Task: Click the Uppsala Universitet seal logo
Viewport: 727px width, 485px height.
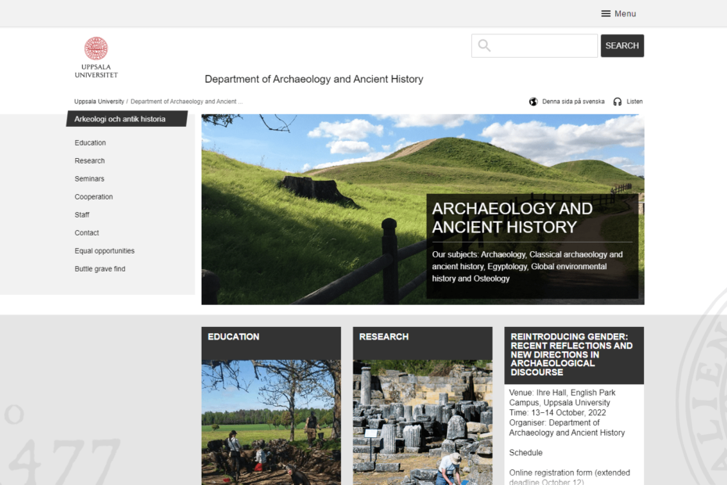Action: point(95,47)
